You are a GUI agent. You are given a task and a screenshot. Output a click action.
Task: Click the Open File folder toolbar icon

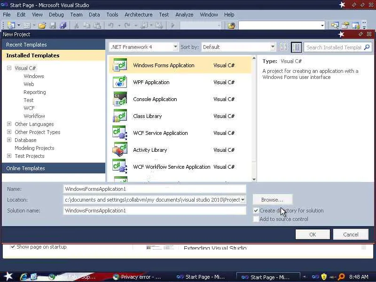click(42, 25)
